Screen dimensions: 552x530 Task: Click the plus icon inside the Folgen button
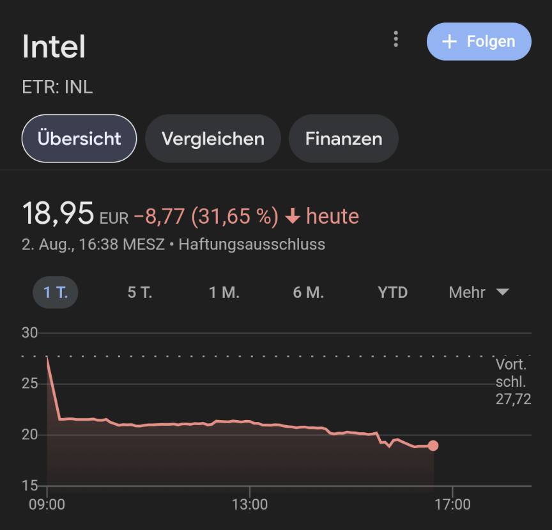[450, 41]
